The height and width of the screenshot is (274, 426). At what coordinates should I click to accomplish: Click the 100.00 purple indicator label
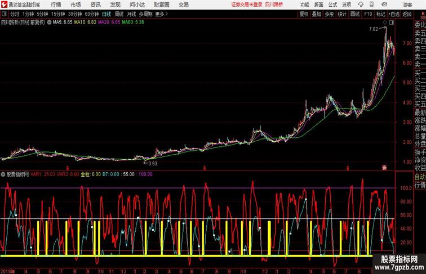145,174
